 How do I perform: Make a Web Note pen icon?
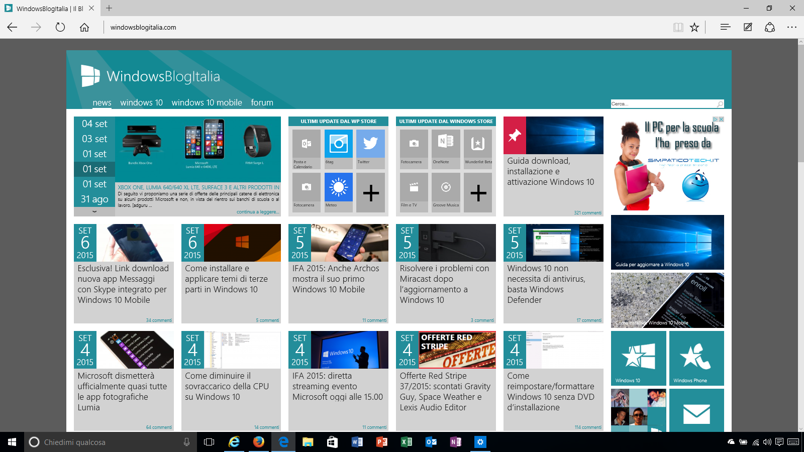click(748, 27)
